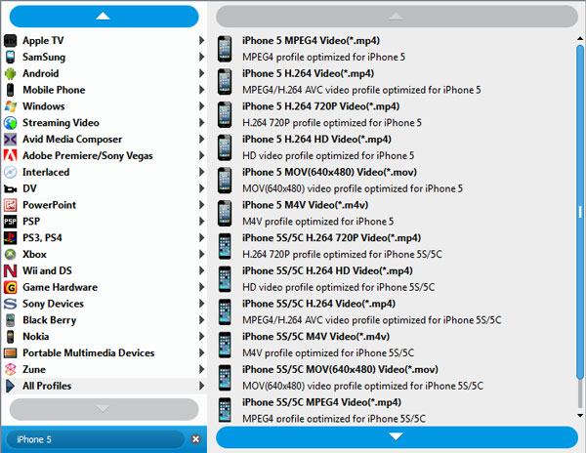Click the scrollbar up arrow
586x453 pixels.
point(580,38)
